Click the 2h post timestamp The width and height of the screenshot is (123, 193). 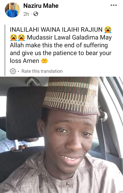(x=26, y=14)
